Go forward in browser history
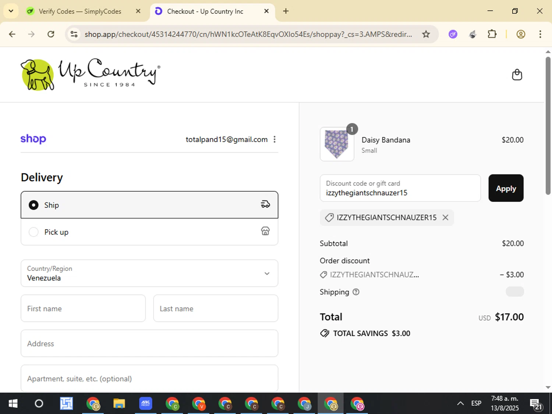 coord(32,34)
